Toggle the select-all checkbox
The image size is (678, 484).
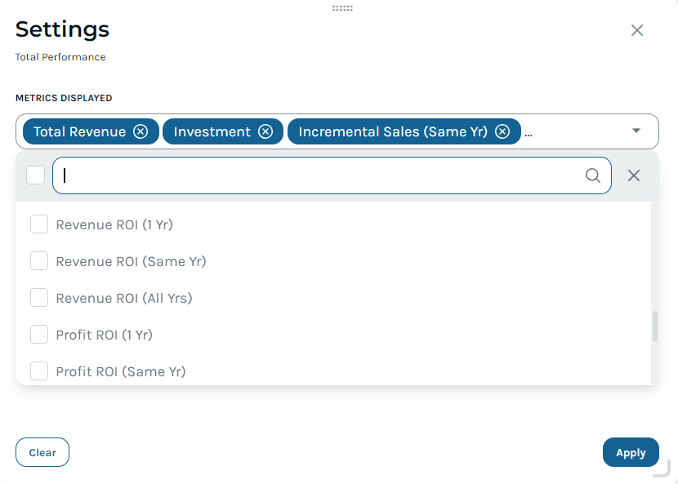tap(35, 175)
